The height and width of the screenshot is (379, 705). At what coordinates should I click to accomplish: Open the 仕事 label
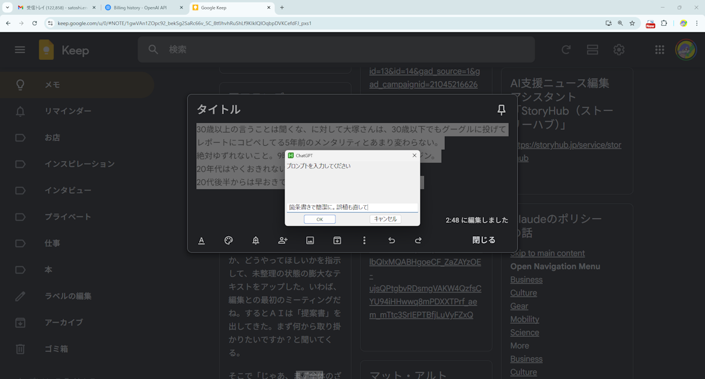click(x=76, y=243)
